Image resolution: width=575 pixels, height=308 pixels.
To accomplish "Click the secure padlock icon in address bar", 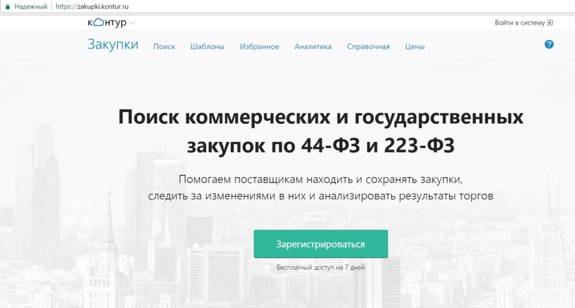I will (7, 7).
